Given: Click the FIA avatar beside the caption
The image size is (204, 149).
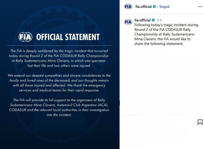Looking at the screenshot, I should tap(128, 22).
